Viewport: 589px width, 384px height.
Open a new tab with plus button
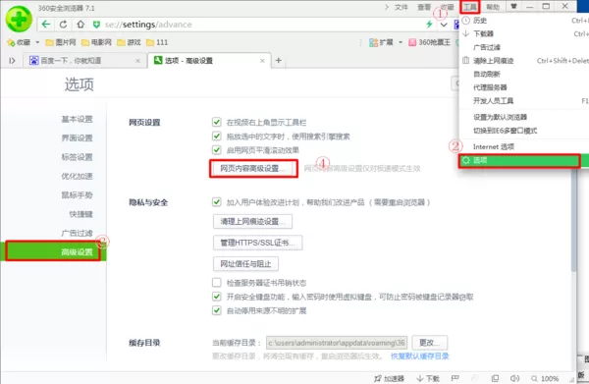[x=279, y=60]
